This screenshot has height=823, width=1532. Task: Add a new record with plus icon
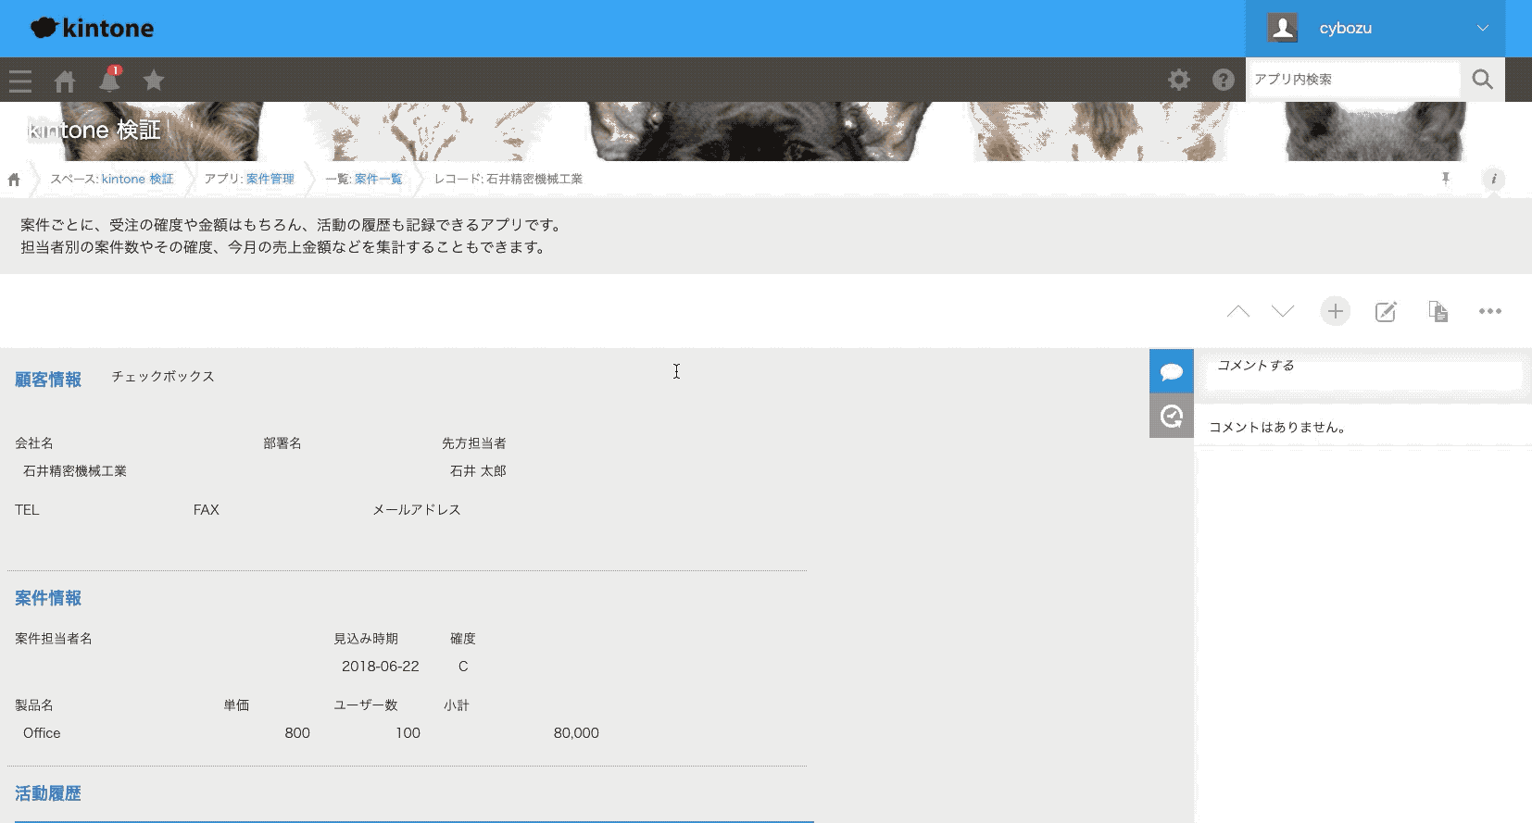(1335, 312)
